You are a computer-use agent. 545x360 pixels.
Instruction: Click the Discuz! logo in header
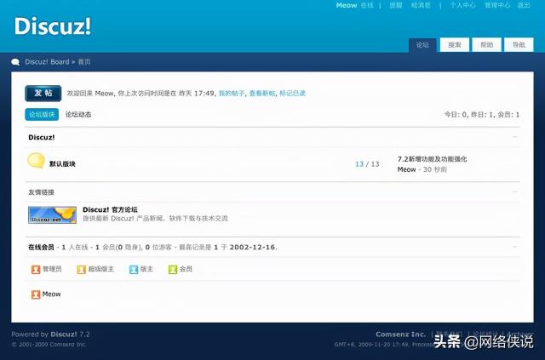pyautogui.click(x=53, y=26)
